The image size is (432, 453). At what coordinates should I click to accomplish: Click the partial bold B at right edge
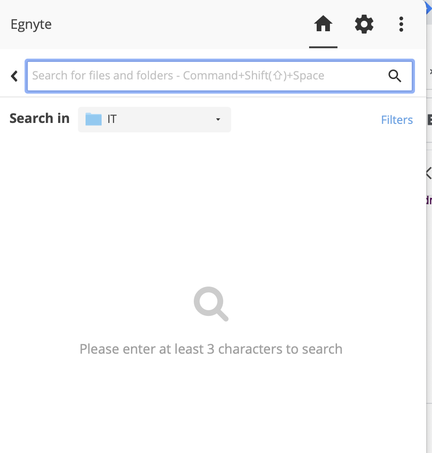click(430, 119)
